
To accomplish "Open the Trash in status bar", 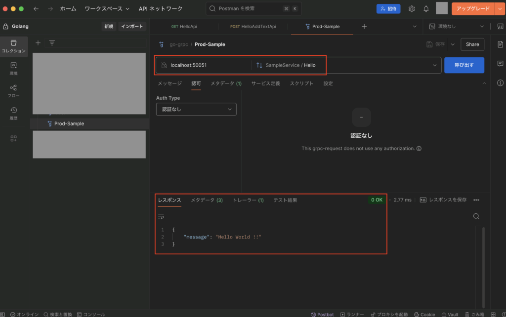I will 474,315.
